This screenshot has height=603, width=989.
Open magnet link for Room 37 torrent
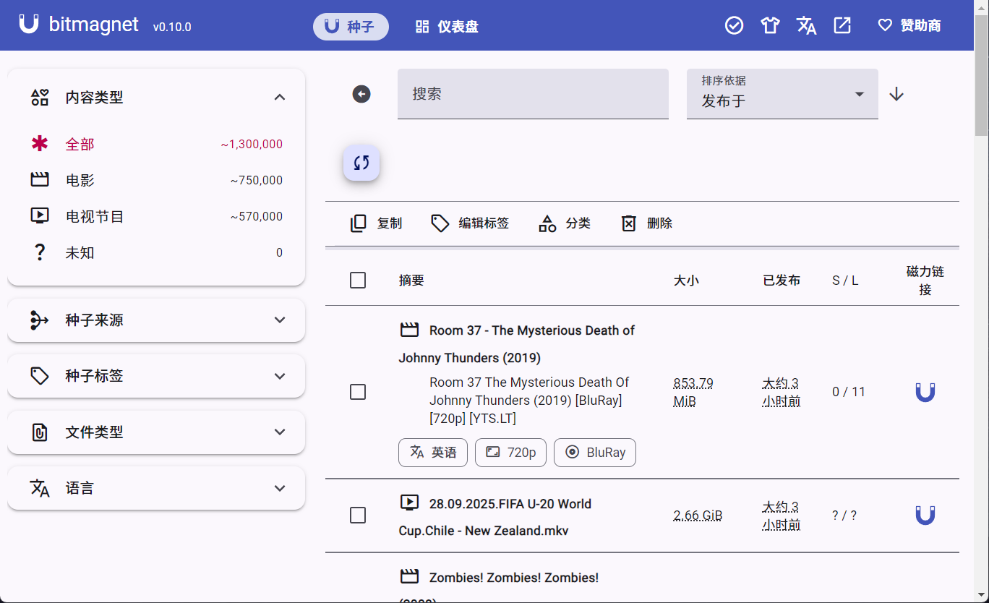click(925, 392)
